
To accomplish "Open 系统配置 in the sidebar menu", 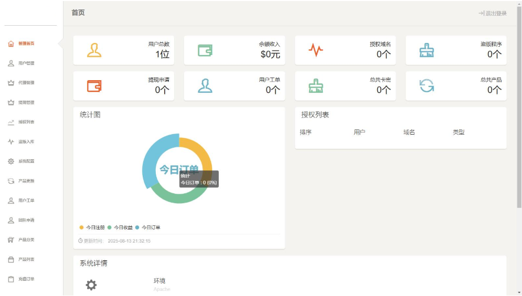I will click(26, 161).
